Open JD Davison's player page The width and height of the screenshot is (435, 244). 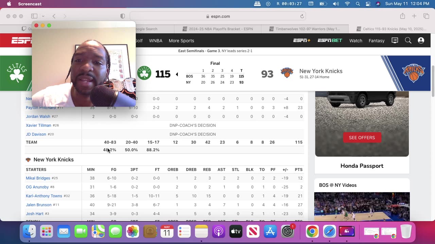[36, 134]
